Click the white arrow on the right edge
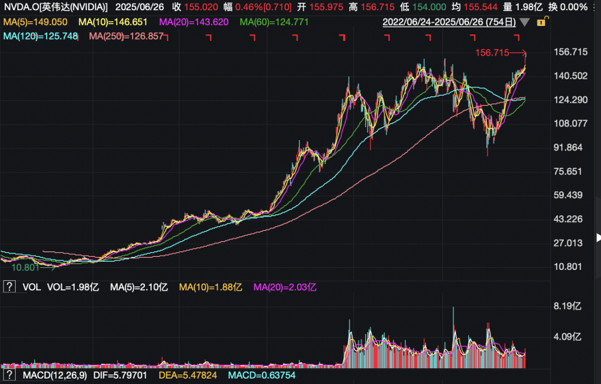 click(598, 238)
